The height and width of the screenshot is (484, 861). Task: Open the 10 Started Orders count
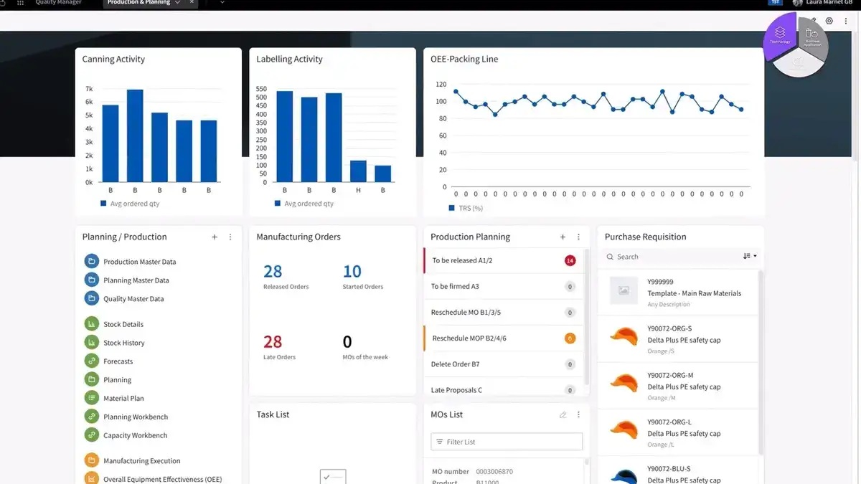coord(352,272)
